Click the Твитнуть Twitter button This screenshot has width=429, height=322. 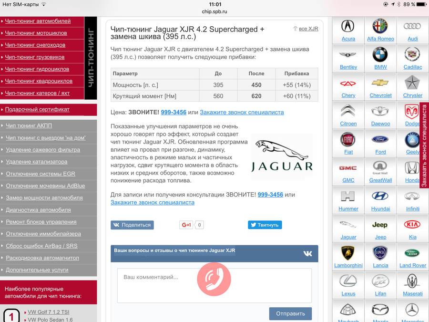pyautogui.click(x=265, y=225)
